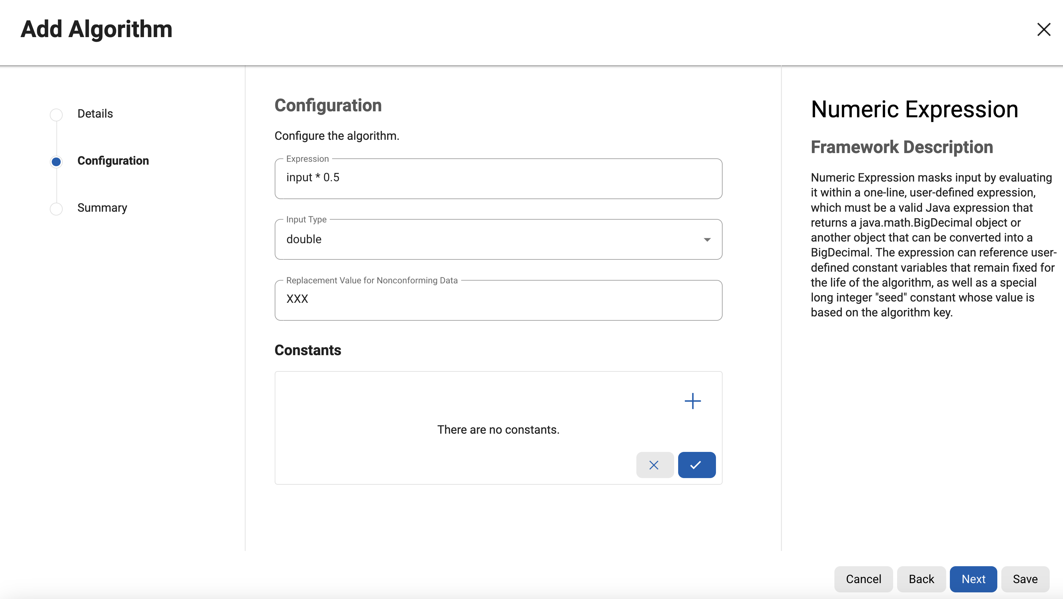Click the blue checkmark confirm button
The height and width of the screenshot is (599, 1063).
(x=696, y=465)
